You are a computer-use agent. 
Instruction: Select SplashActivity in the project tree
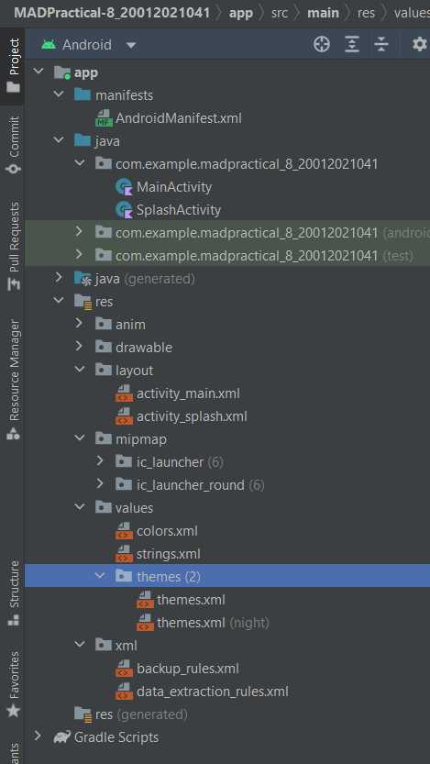[x=179, y=210]
